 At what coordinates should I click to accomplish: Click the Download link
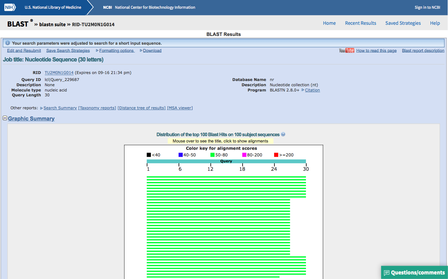152,51
